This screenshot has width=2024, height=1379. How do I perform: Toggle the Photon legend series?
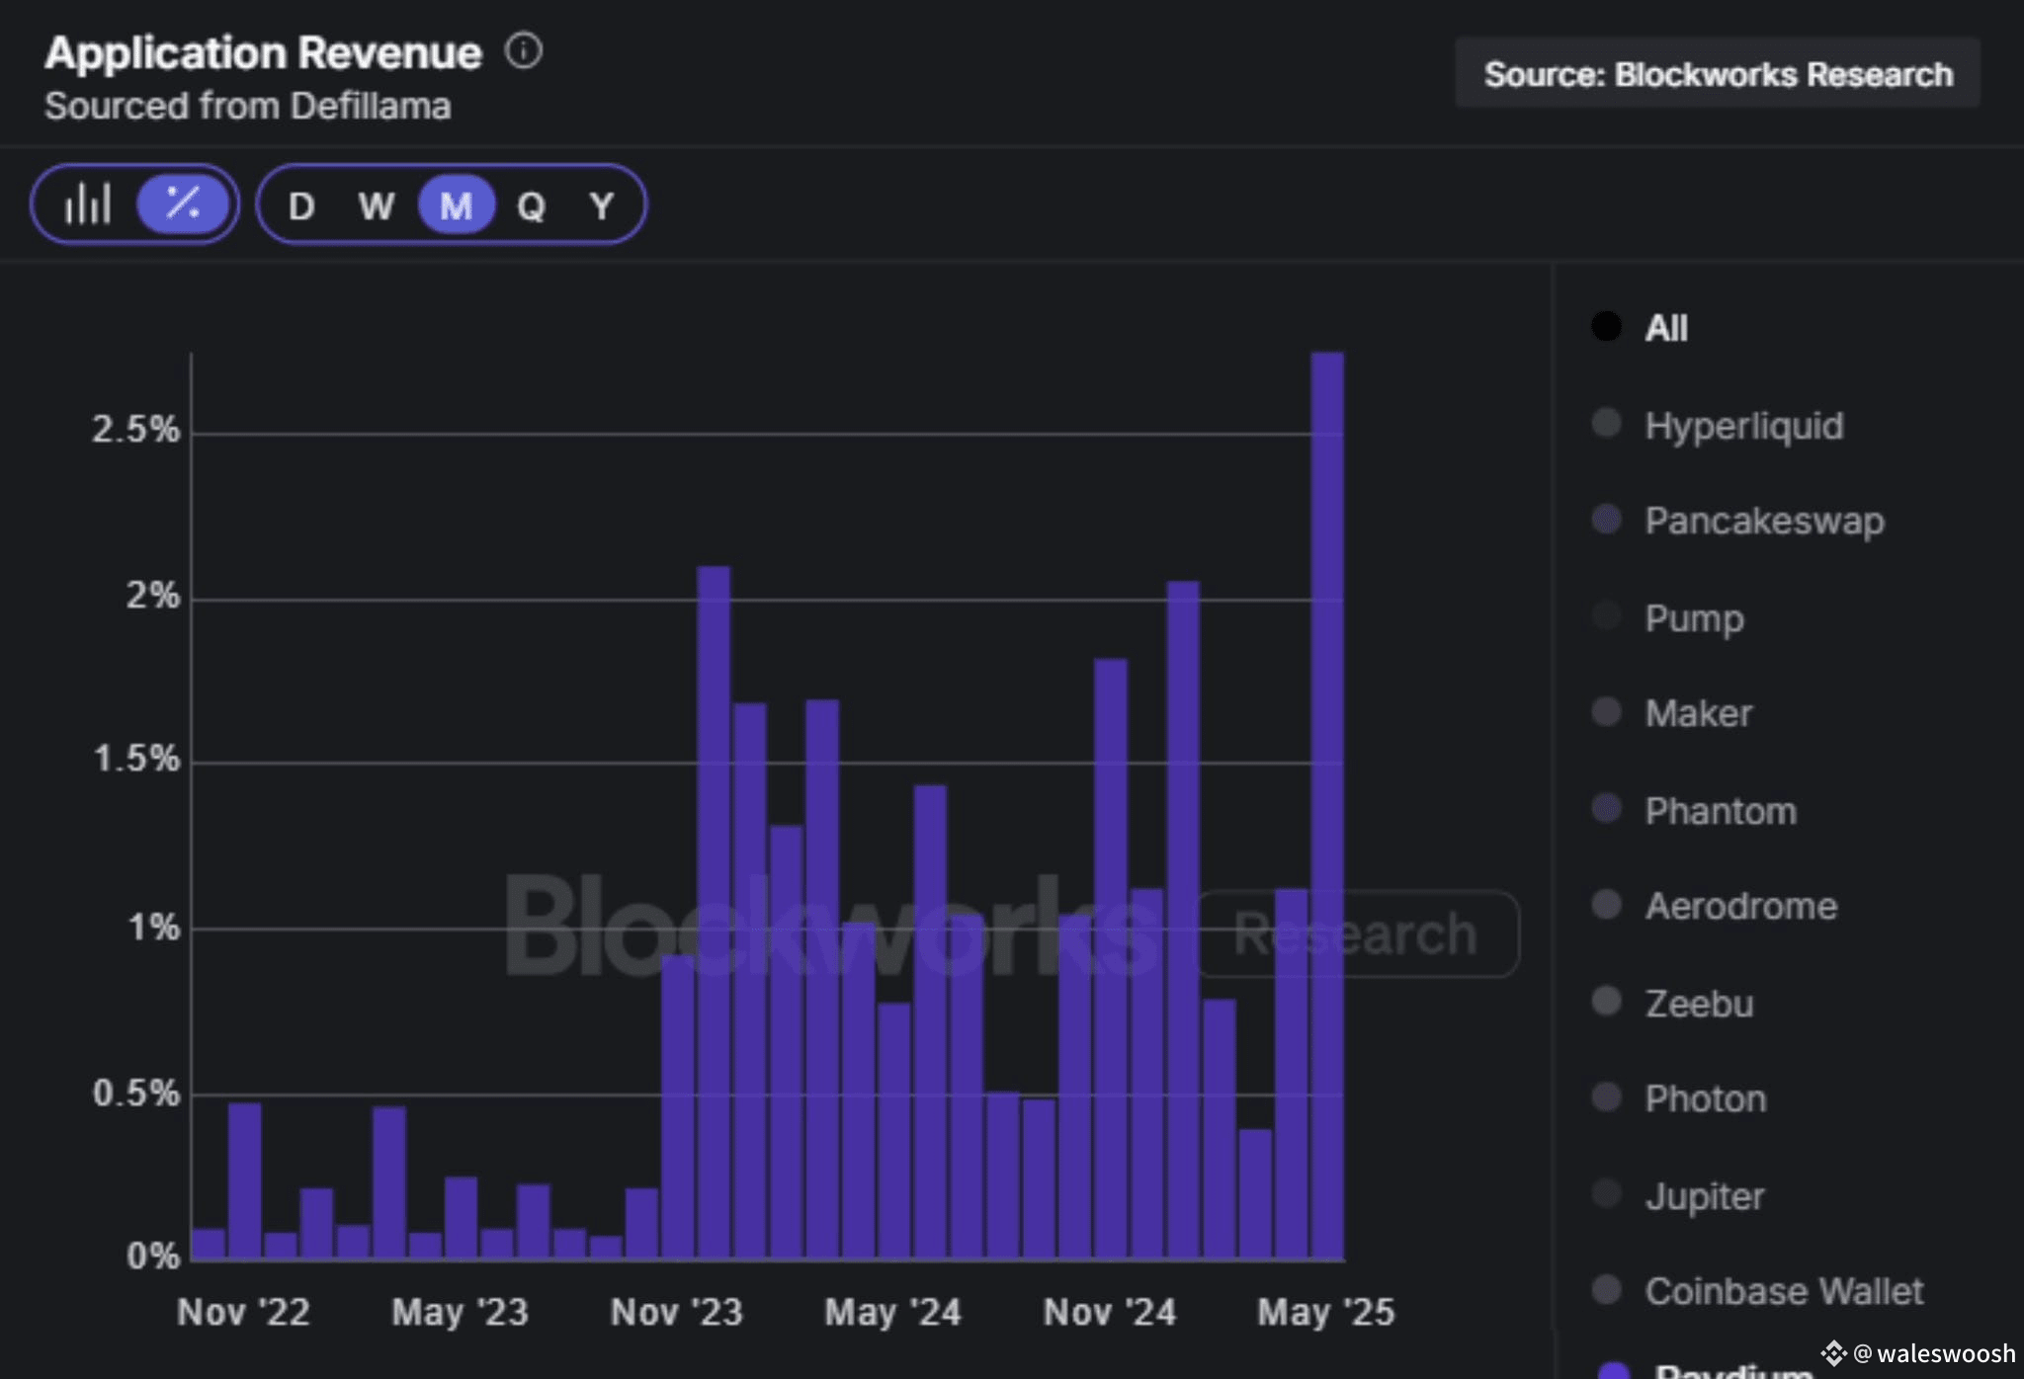point(1679,1097)
